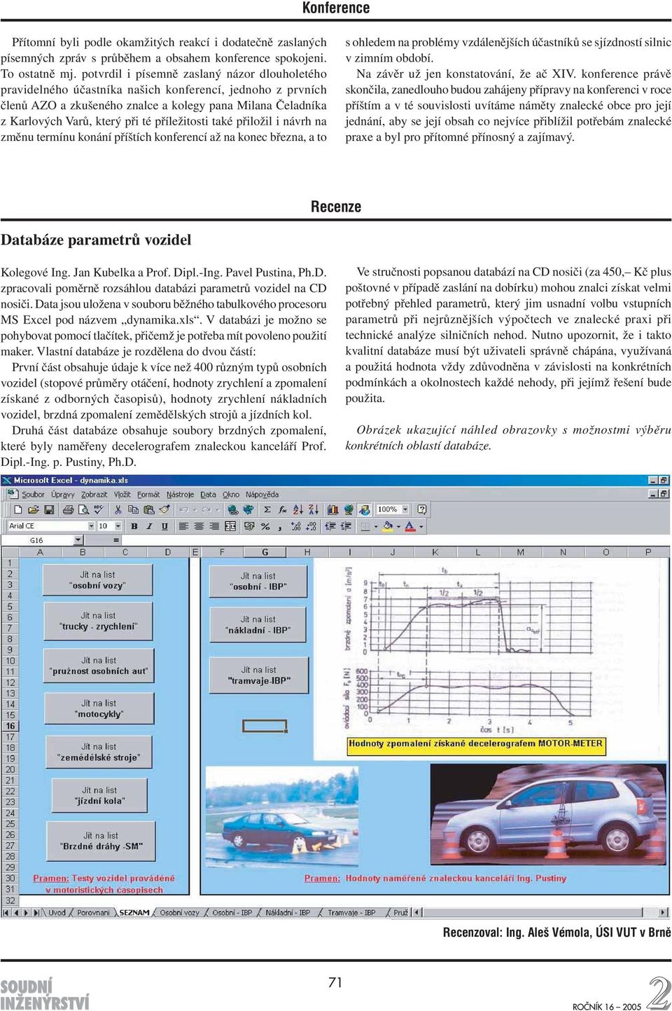Expand the Undo history dropdown arrow
This screenshot has width=672, height=1011.
coord(195,509)
